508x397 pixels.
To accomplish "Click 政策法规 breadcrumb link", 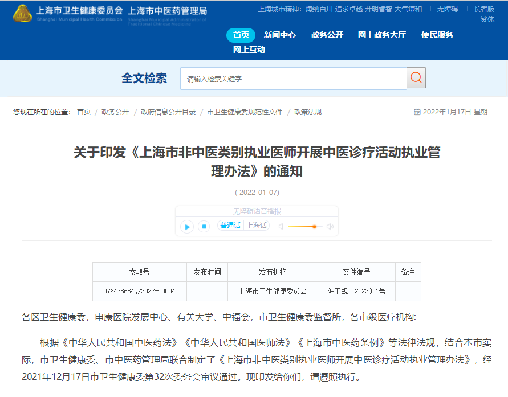I will coord(308,112).
